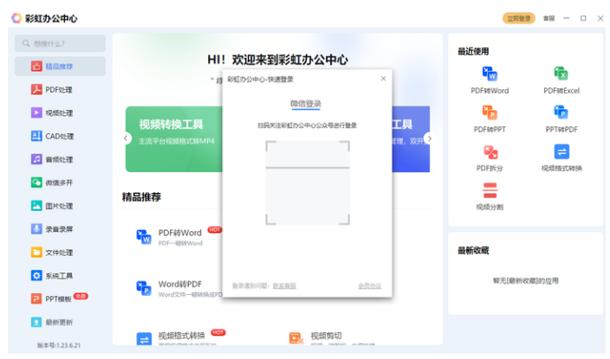Click the 彩虹办公中心 logo icon
Viewport: 610px width, 359px height.
(16, 18)
